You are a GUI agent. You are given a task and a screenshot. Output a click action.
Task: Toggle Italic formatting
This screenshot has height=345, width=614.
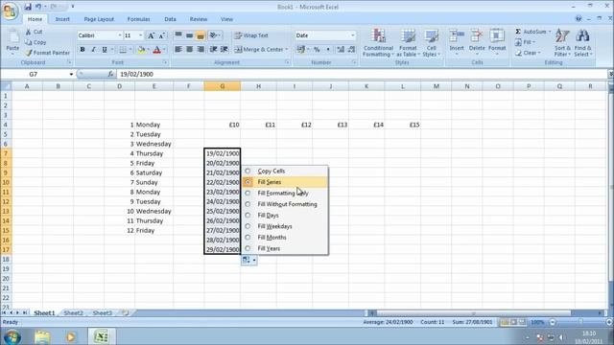click(93, 50)
